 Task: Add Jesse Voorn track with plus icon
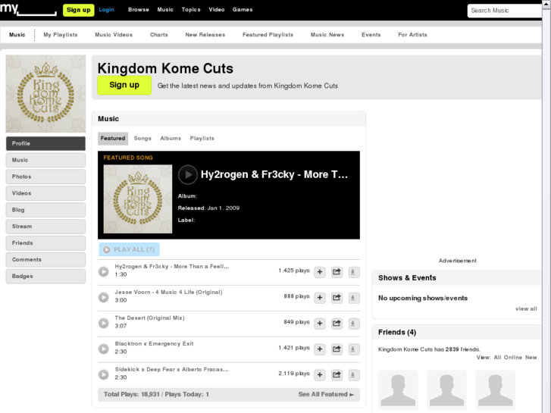[x=320, y=298]
